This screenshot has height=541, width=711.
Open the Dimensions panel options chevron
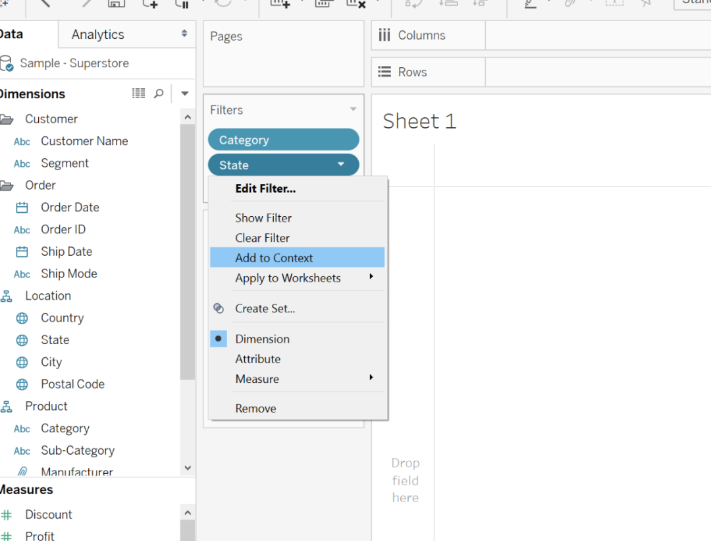click(185, 93)
